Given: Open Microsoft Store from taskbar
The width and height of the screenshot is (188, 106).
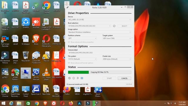Looking at the screenshot, I should pyautogui.click(x=28, y=103).
